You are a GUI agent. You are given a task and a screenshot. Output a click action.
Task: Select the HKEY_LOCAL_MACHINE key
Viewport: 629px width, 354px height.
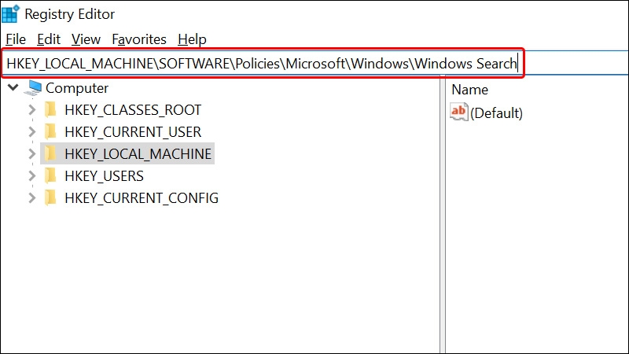coord(138,153)
